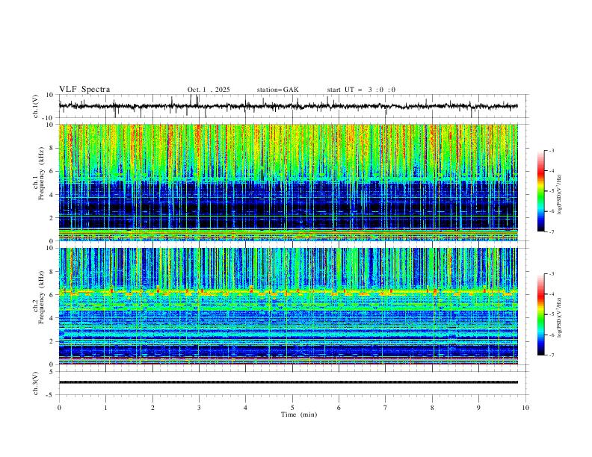Click the '-3' value on upper colorbar
Screen dimensions: 592x457
tap(551, 150)
